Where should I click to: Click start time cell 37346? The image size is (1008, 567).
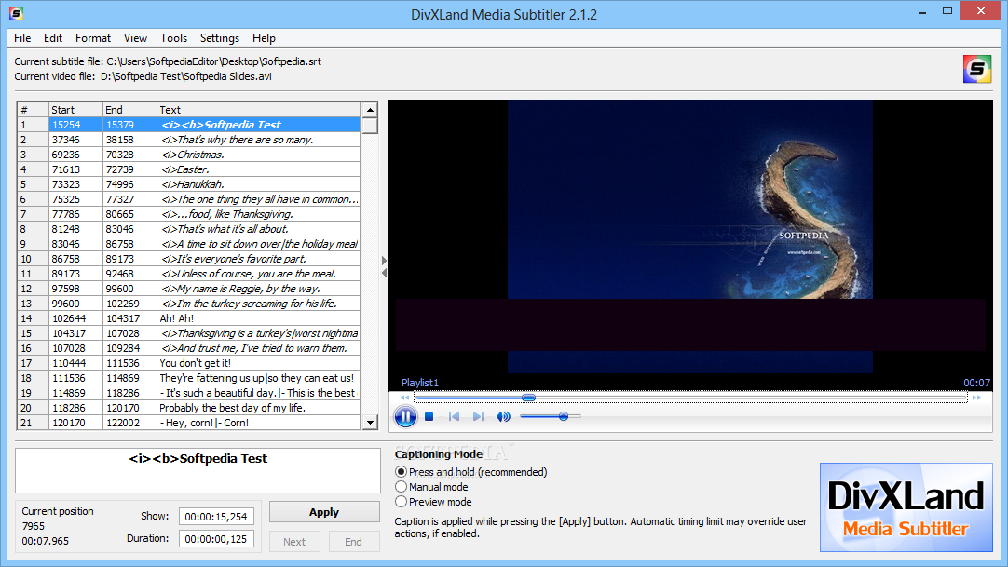click(x=75, y=140)
